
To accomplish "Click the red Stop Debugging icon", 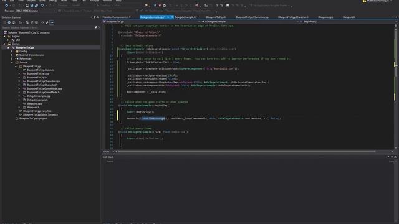I will 160,6.
